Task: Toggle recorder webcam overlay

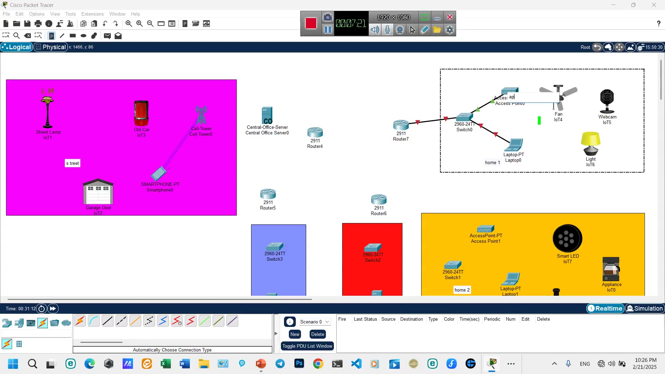Action: point(400,30)
